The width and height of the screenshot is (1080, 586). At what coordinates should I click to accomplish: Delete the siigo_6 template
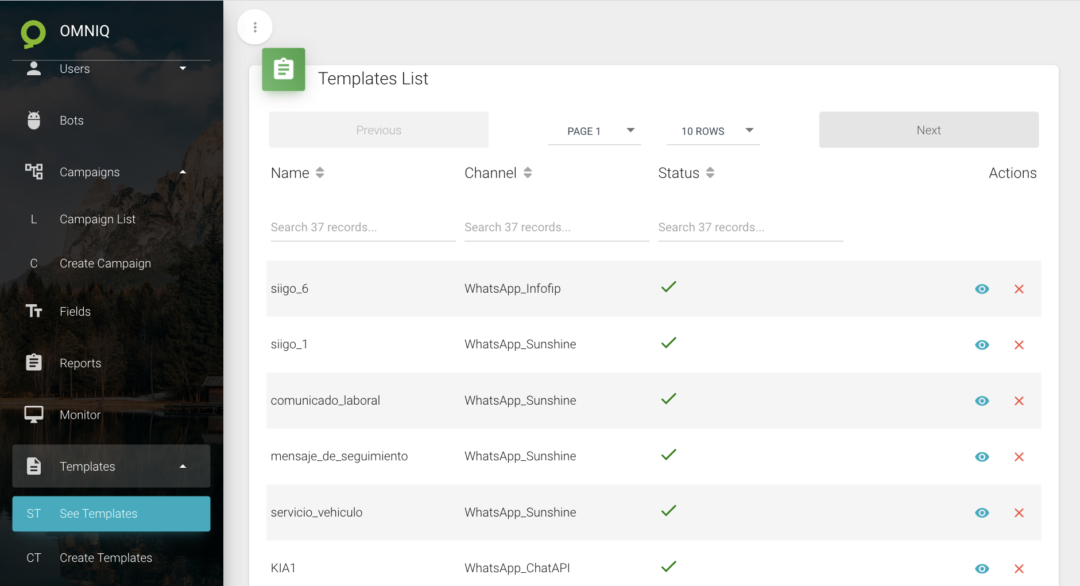[1019, 289]
